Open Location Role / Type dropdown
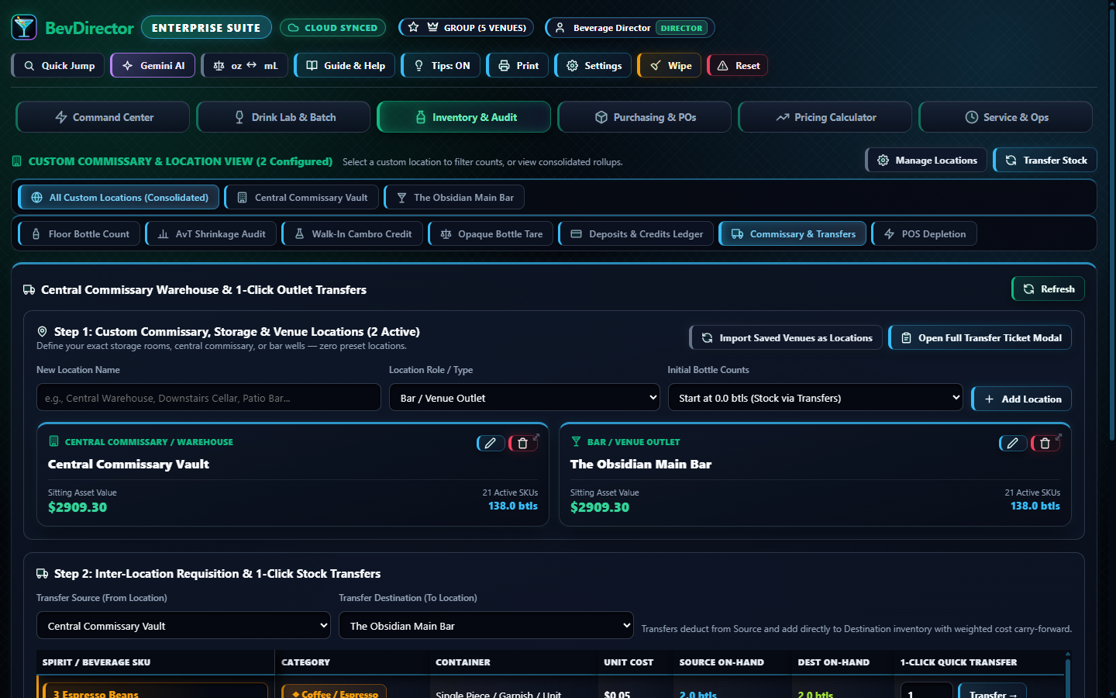The width and height of the screenshot is (1116, 698). [x=525, y=398]
